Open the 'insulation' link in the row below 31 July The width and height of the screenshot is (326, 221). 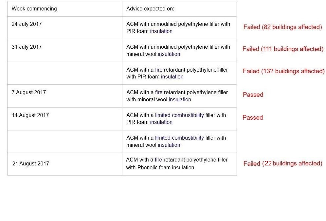coord(172,76)
